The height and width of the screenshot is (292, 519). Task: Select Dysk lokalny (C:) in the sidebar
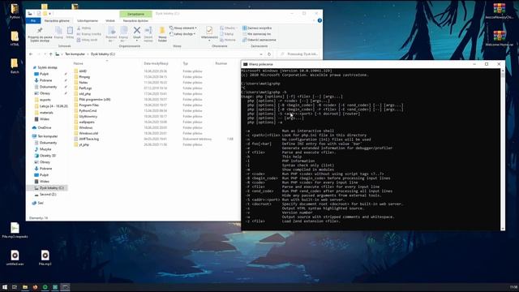(x=49, y=187)
